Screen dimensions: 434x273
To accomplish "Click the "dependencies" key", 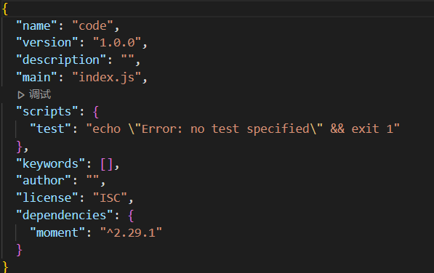I will 65,215.
